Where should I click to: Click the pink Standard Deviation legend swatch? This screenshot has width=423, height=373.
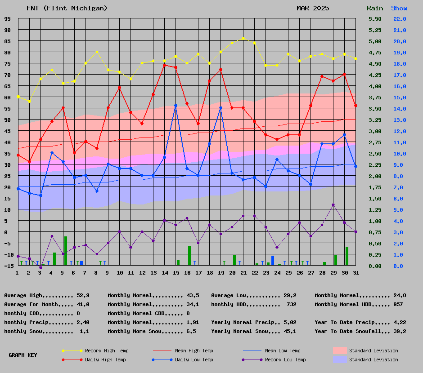click(340, 351)
